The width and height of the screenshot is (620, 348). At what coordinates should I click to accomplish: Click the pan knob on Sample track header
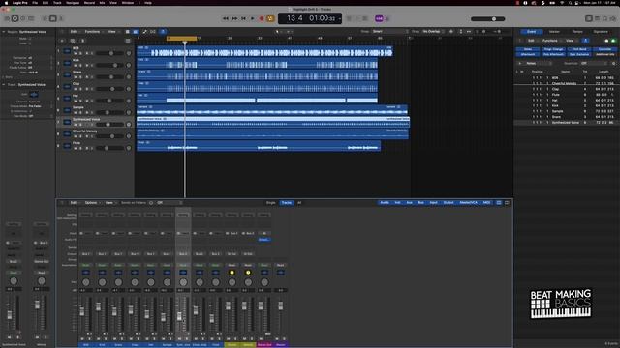pos(129,112)
